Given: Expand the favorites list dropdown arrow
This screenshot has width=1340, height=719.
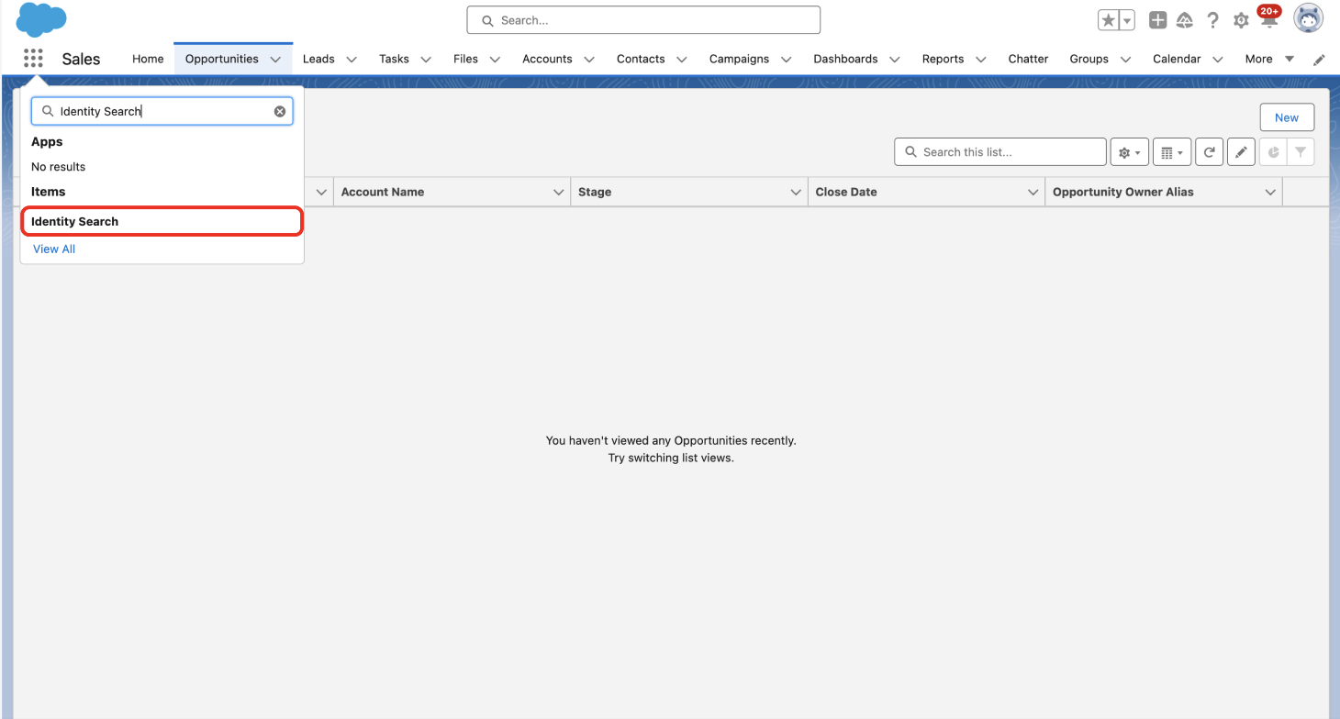Looking at the screenshot, I should point(1127,20).
